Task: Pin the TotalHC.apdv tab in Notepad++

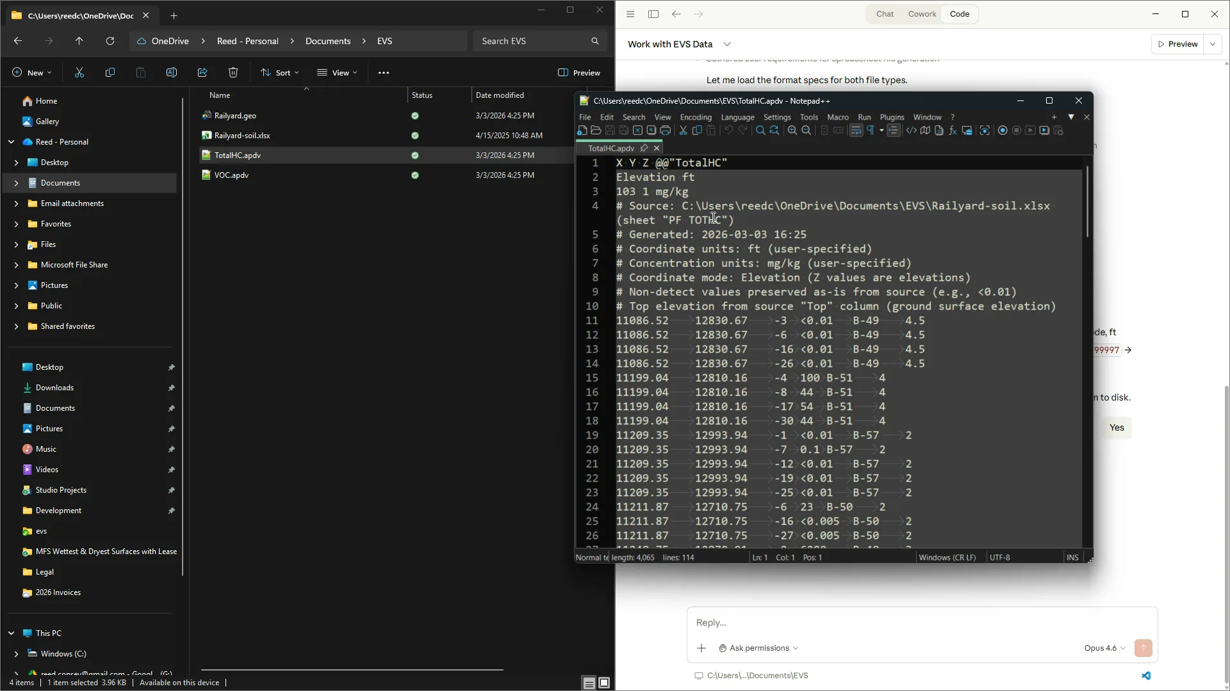Action: tap(644, 148)
